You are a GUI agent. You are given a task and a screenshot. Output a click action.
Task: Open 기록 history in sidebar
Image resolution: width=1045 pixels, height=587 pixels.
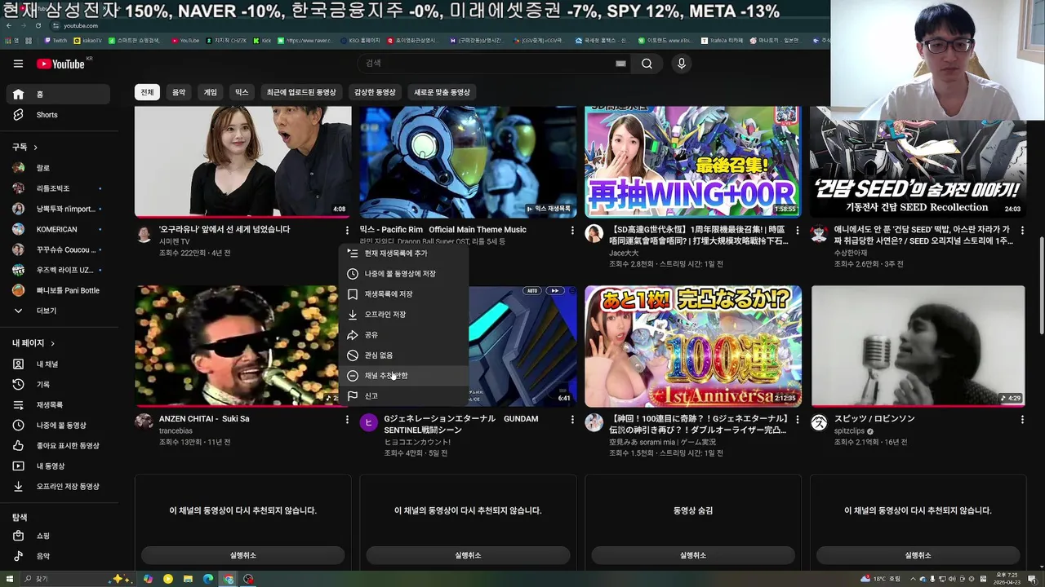coord(57,385)
